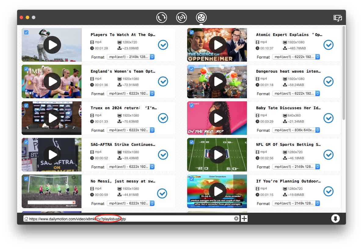Click the URL input field
The width and height of the screenshot is (363, 249).
131,219
